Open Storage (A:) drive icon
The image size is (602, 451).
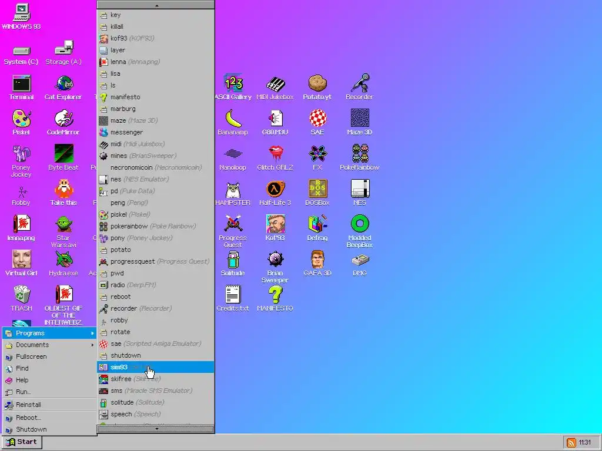coord(63,53)
